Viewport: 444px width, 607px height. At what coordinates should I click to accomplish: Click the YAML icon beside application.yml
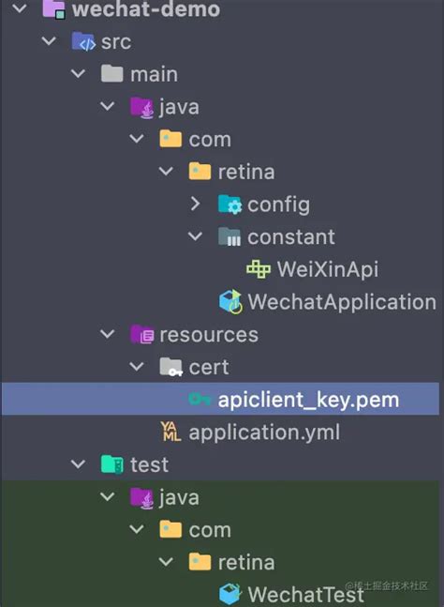[170, 432]
